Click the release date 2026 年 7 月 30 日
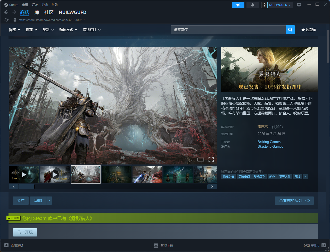 click(271, 134)
